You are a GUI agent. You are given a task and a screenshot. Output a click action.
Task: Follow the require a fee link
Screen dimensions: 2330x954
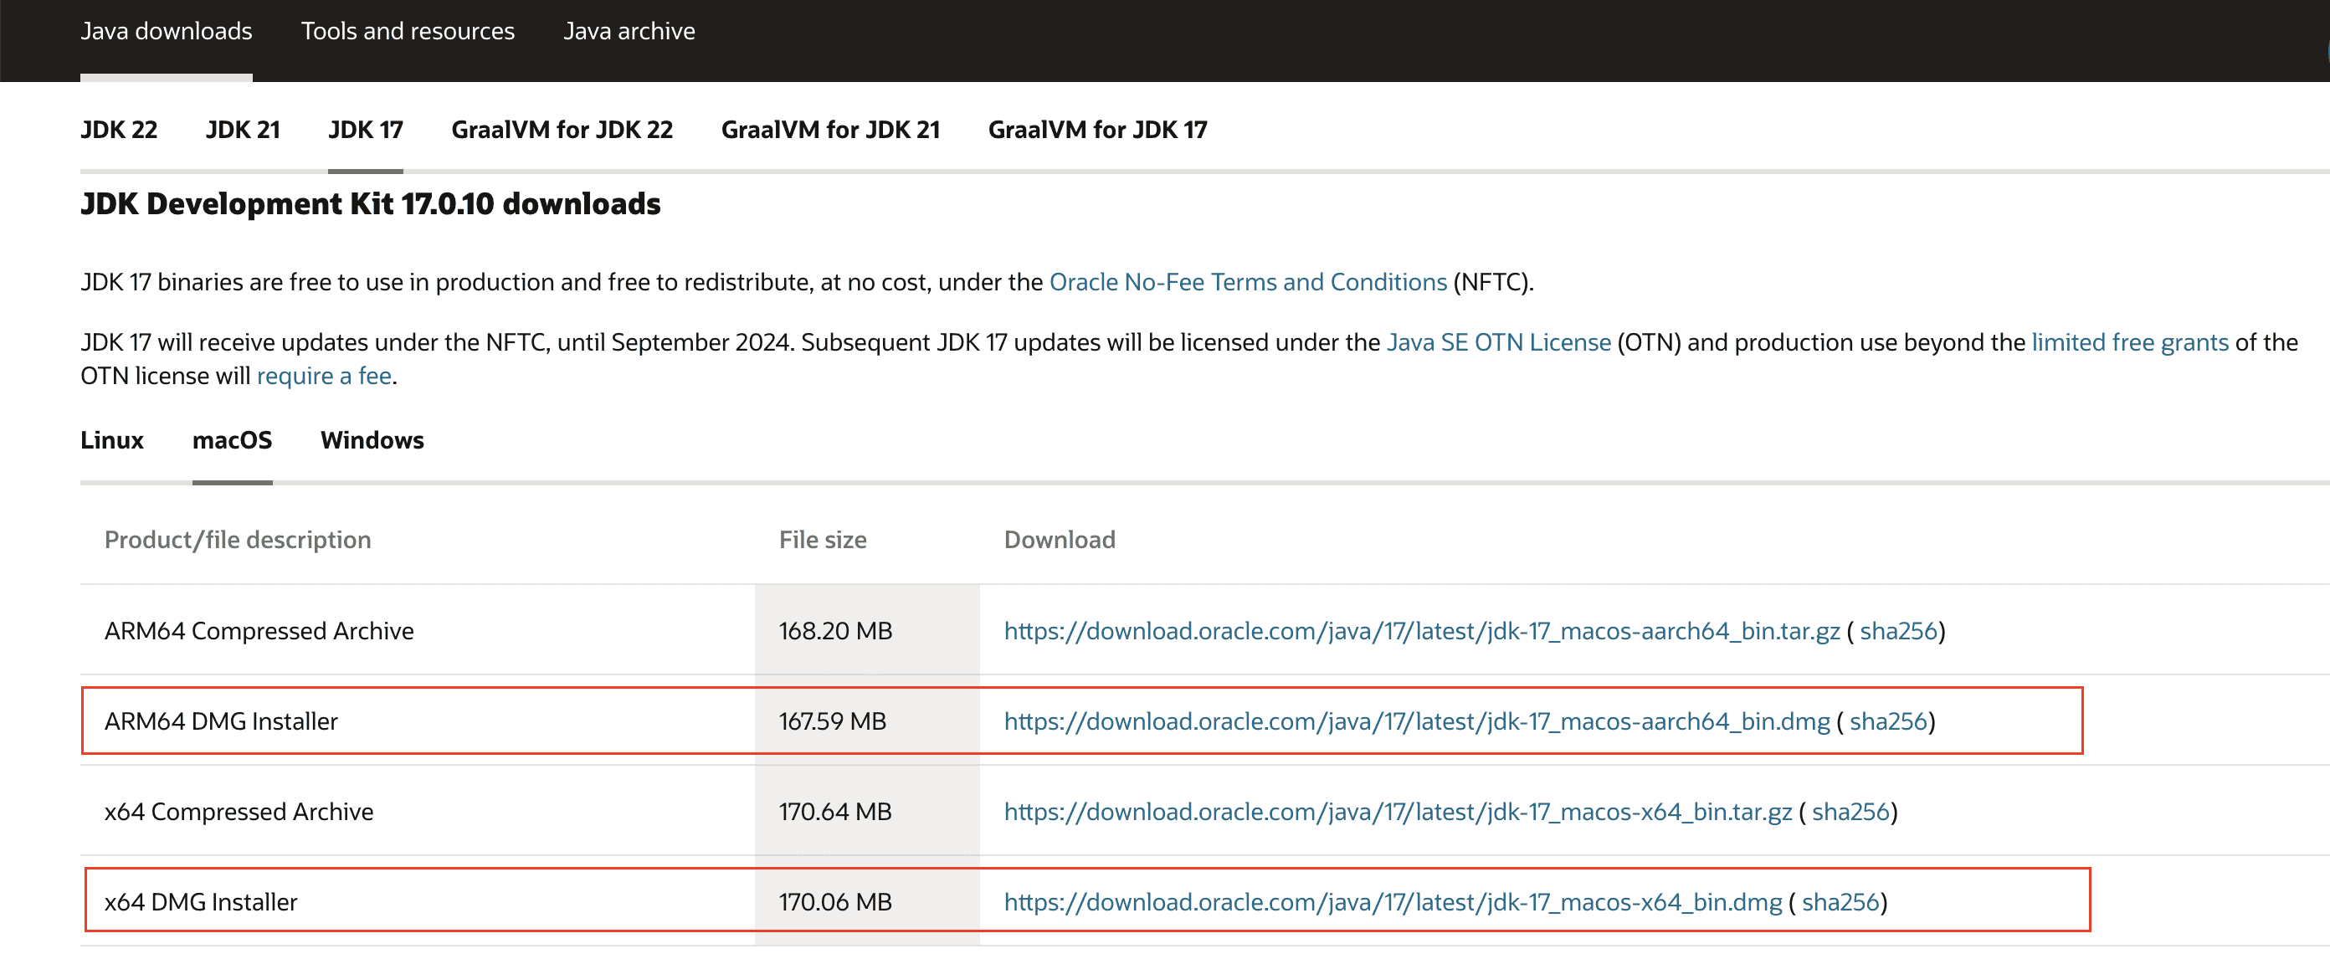[324, 377]
